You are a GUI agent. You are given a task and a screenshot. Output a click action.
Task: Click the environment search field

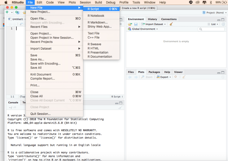211,29
